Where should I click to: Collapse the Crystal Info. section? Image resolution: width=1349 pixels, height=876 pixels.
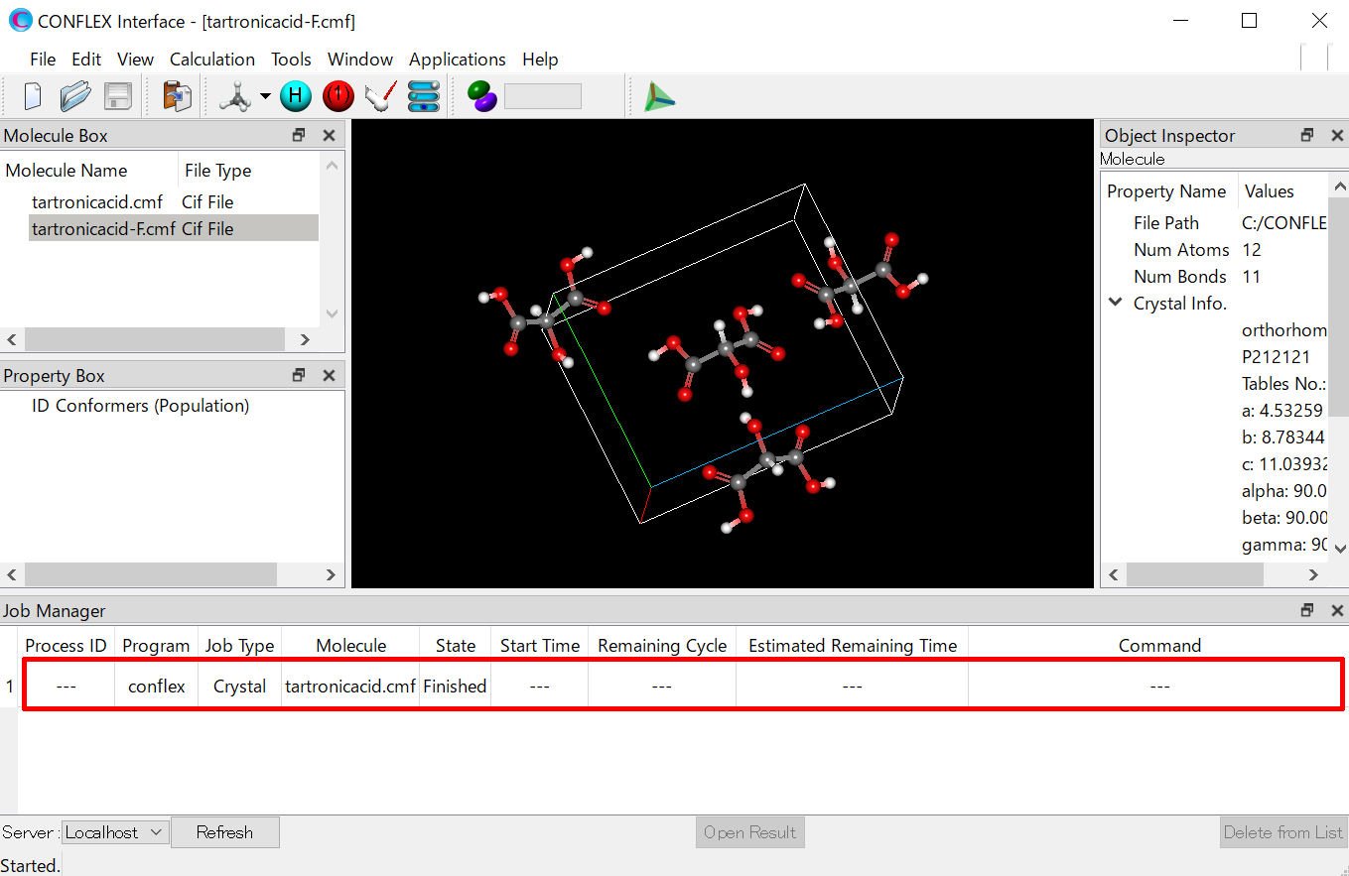pos(1116,303)
